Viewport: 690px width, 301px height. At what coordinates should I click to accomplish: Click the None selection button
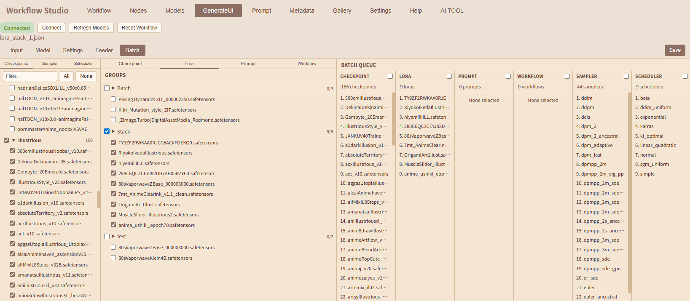pyautogui.click(x=86, y=76)
